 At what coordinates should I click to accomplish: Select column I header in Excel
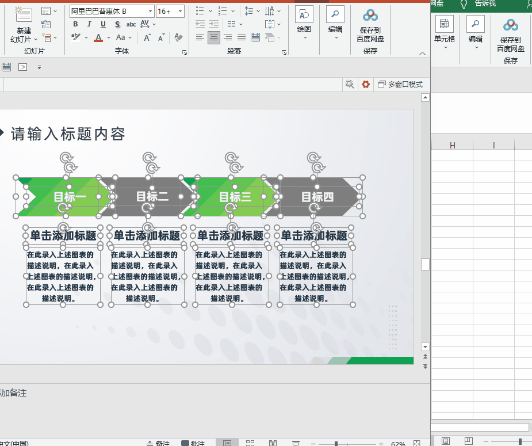click(493, 145)
